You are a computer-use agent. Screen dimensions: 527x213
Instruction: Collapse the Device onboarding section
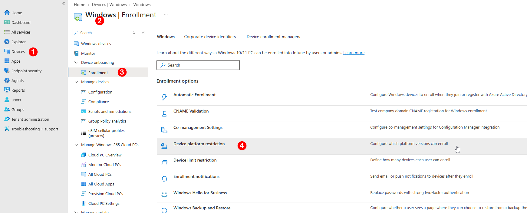(76, 63)
